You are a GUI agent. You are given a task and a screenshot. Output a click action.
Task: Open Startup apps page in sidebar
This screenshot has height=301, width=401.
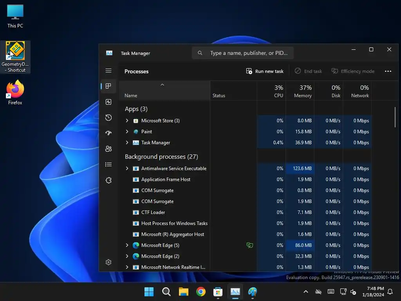coord(108,133)
